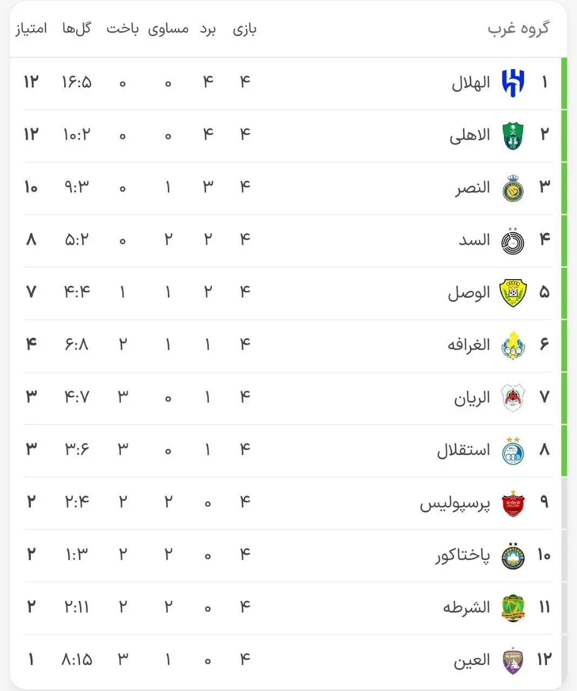Select the Al-Nassr yellow club logo
577x691 pixels.
[513, 188]
